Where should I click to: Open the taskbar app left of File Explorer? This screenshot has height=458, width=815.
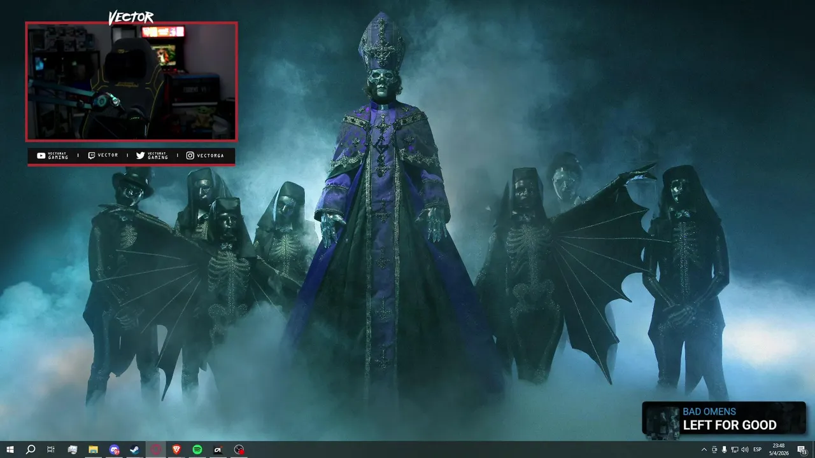(73, 450)
